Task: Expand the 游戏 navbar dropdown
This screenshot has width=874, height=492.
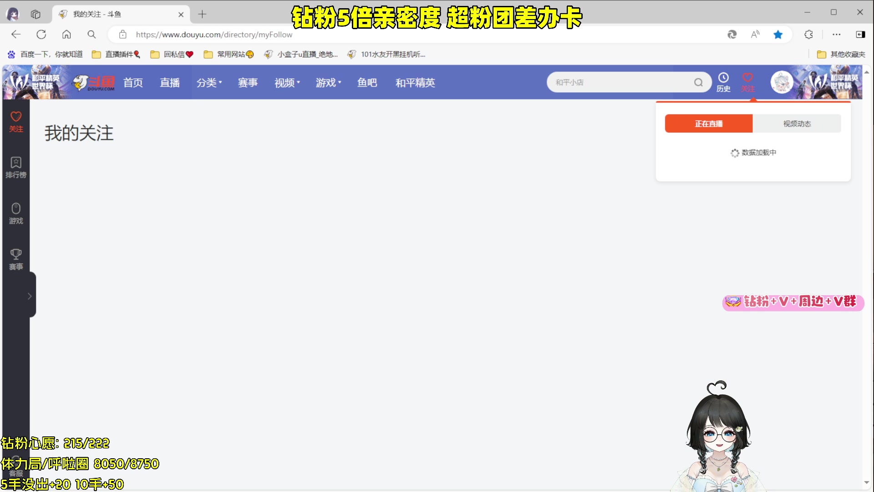Action: pyautogui.click(x=328, y=82)
